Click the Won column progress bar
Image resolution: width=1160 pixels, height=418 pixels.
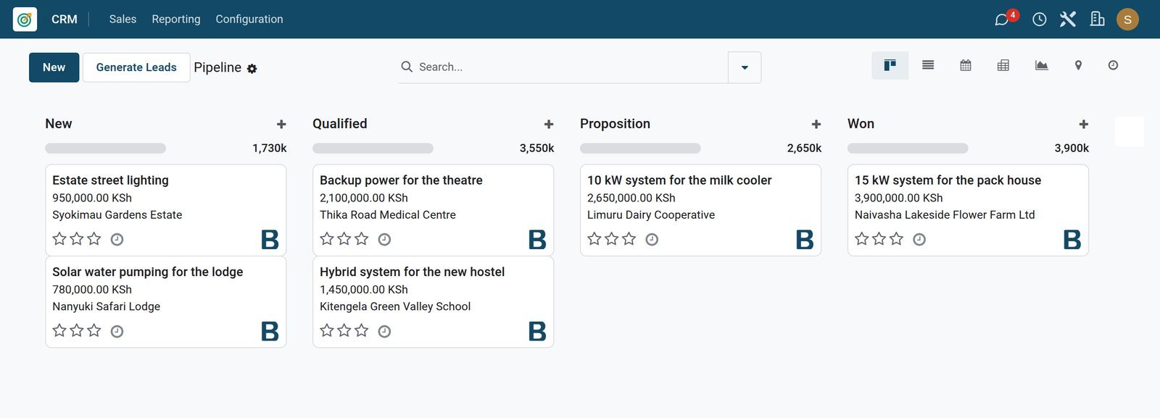click(x=908, y=149)
